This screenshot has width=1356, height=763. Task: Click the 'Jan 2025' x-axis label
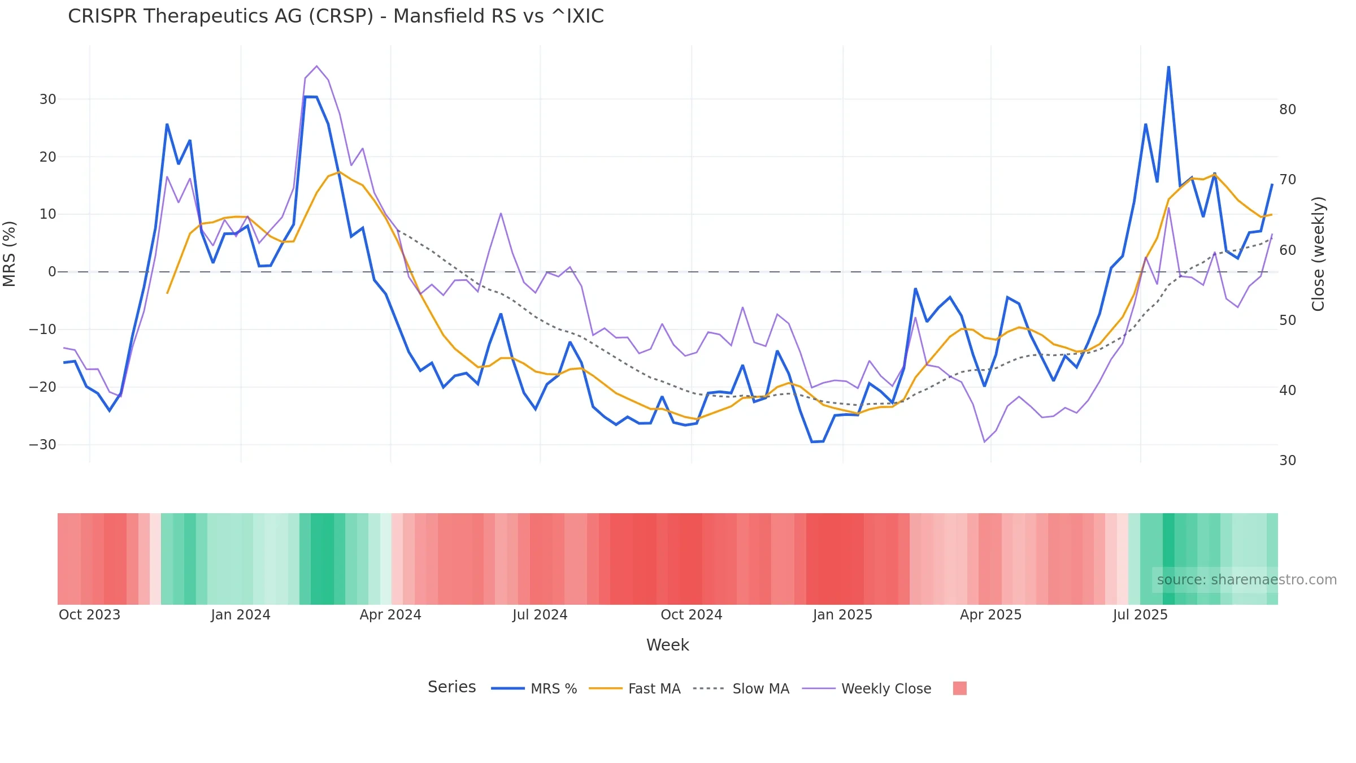click(x=842, y=615)
